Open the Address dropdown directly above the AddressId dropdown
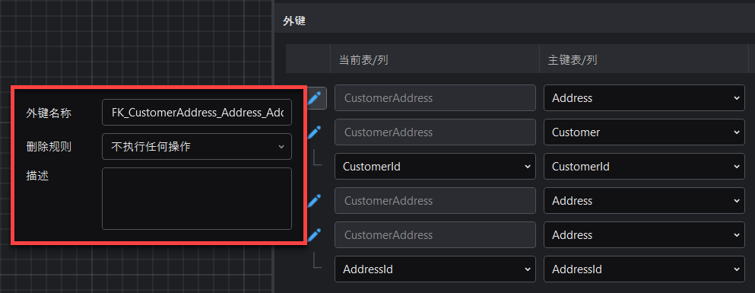This screenshot has height=293, width=755. (x=644, y=234)
